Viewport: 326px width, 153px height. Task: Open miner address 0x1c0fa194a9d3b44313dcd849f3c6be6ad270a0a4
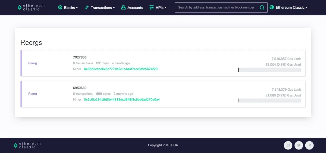click(x=122, y=100)
